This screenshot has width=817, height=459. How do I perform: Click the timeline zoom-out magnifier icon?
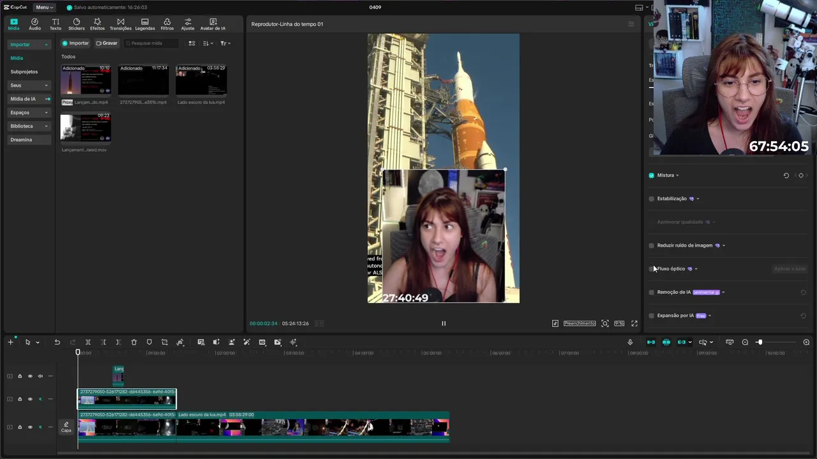pos(745,342)
